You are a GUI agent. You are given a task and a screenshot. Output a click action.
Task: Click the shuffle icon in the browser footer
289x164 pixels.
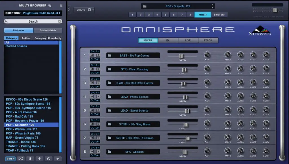[21, 159]
